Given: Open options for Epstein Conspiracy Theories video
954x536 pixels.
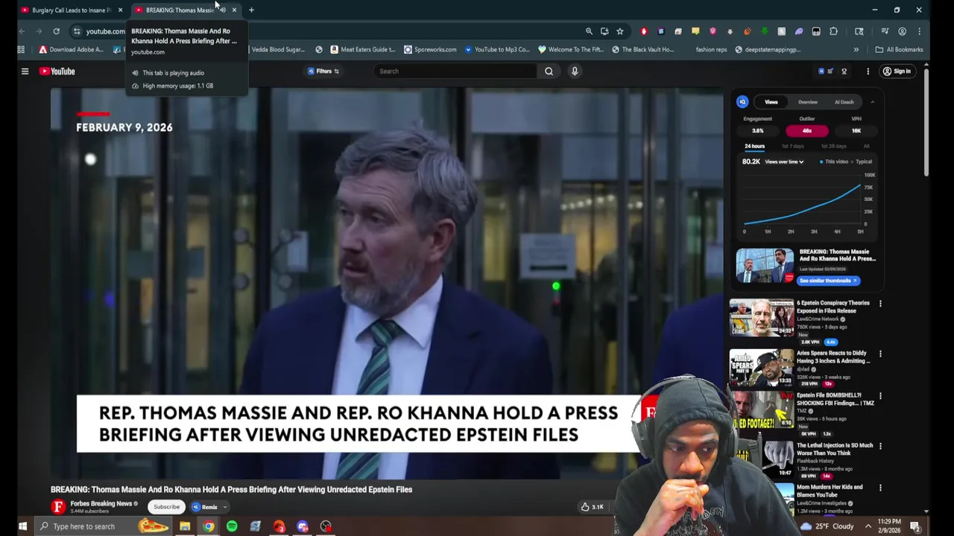Looking at the screenshot, I should click(x=880, y=304).
